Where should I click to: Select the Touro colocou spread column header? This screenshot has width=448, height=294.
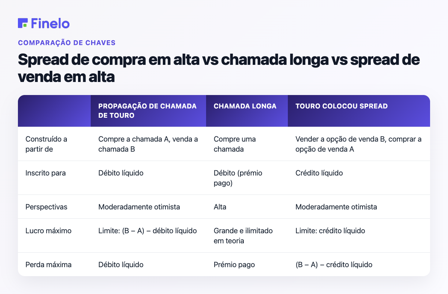[x=342, y=106]
